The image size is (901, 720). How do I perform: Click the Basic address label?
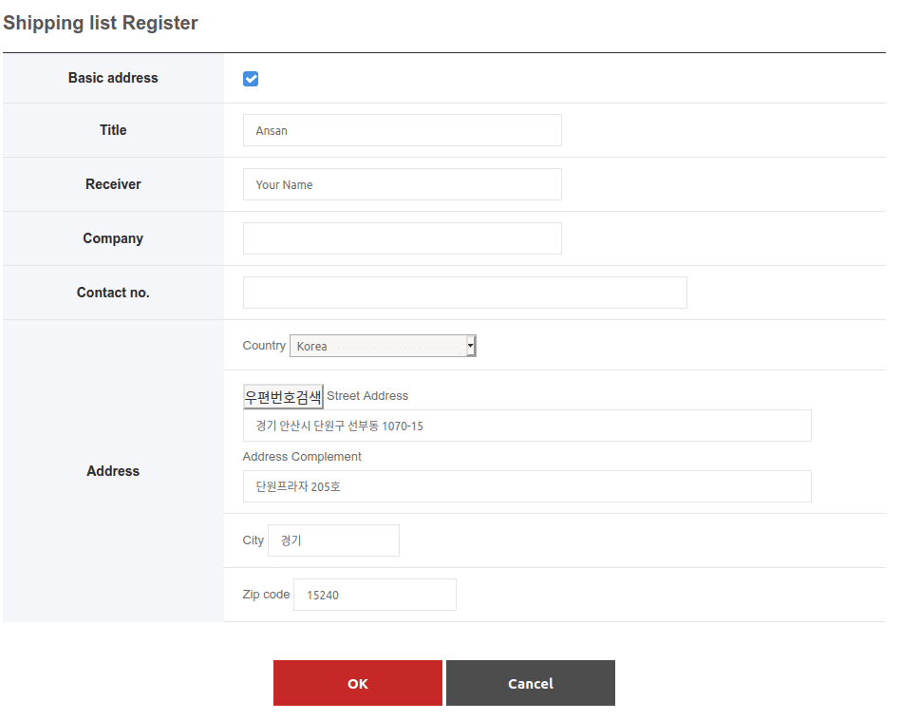click(113, 78)
